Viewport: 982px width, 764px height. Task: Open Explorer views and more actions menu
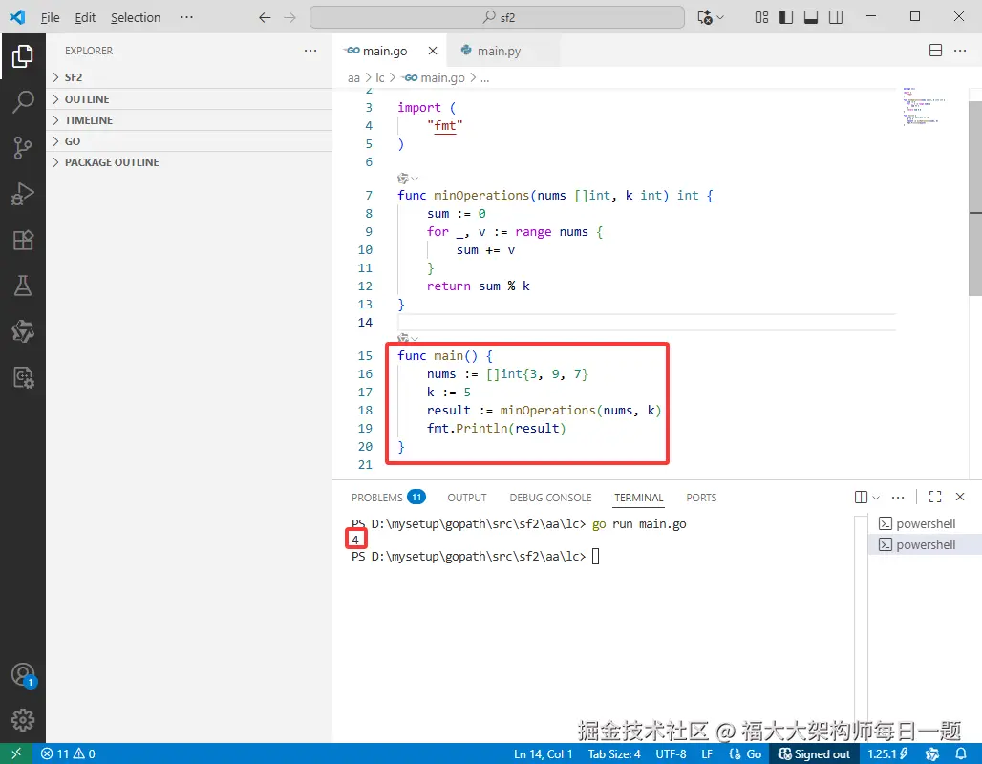coord(310,51)
